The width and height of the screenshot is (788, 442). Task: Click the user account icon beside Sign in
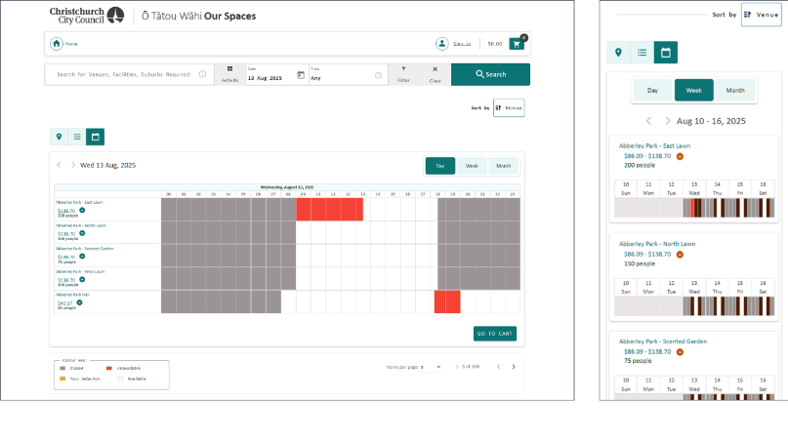[442, 44]
